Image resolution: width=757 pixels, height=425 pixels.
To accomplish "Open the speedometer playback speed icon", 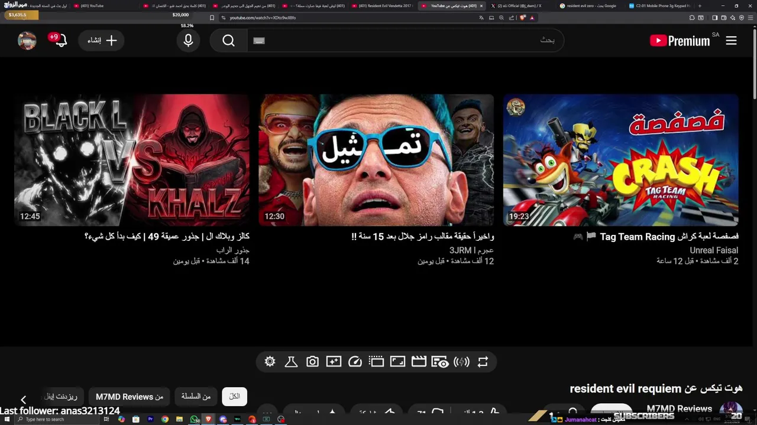I will [x=355, y=362].
